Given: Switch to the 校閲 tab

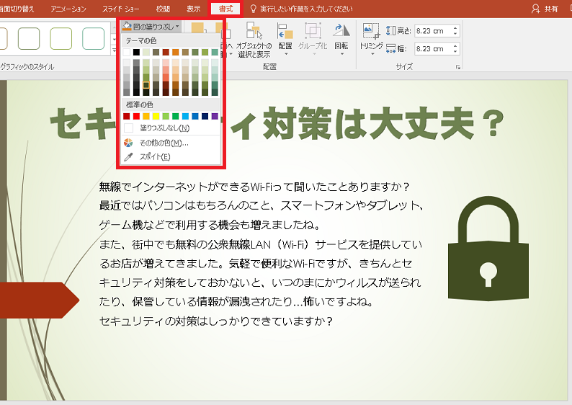Looking at the screenshot, I should [x=163, y=9].
